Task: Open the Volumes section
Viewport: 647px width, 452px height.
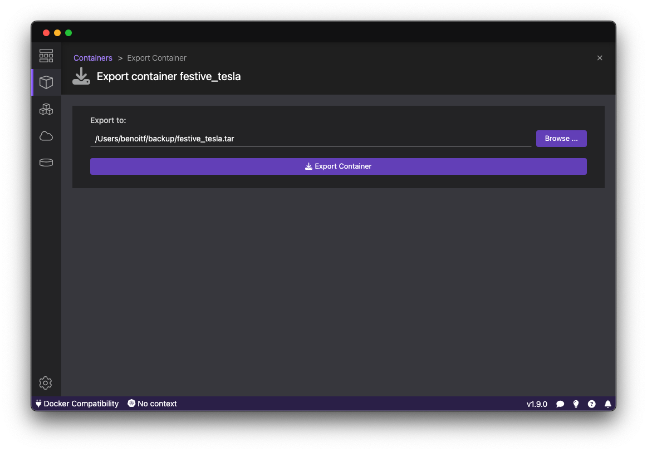Action: pos(46,162)
